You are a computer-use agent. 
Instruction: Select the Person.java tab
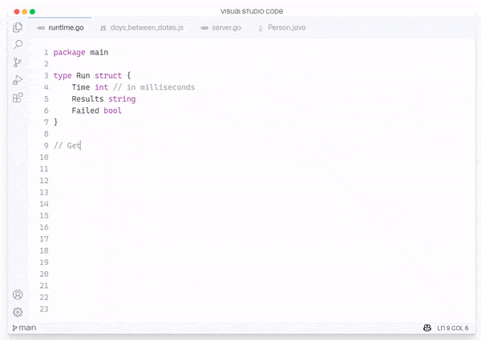(x=281, y=27)
